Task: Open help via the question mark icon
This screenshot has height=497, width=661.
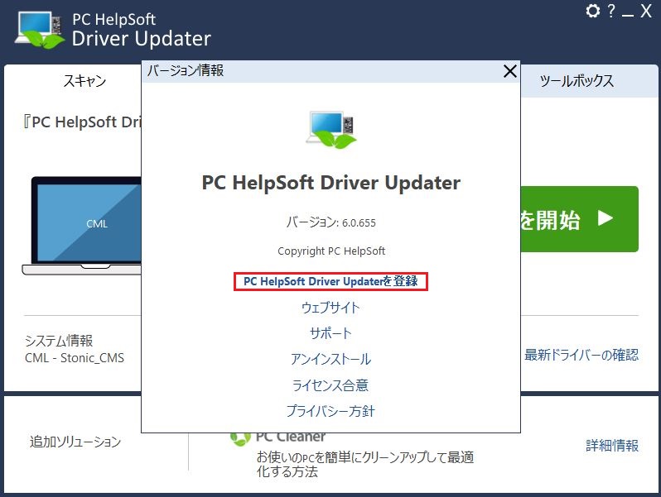Action: 611,11
